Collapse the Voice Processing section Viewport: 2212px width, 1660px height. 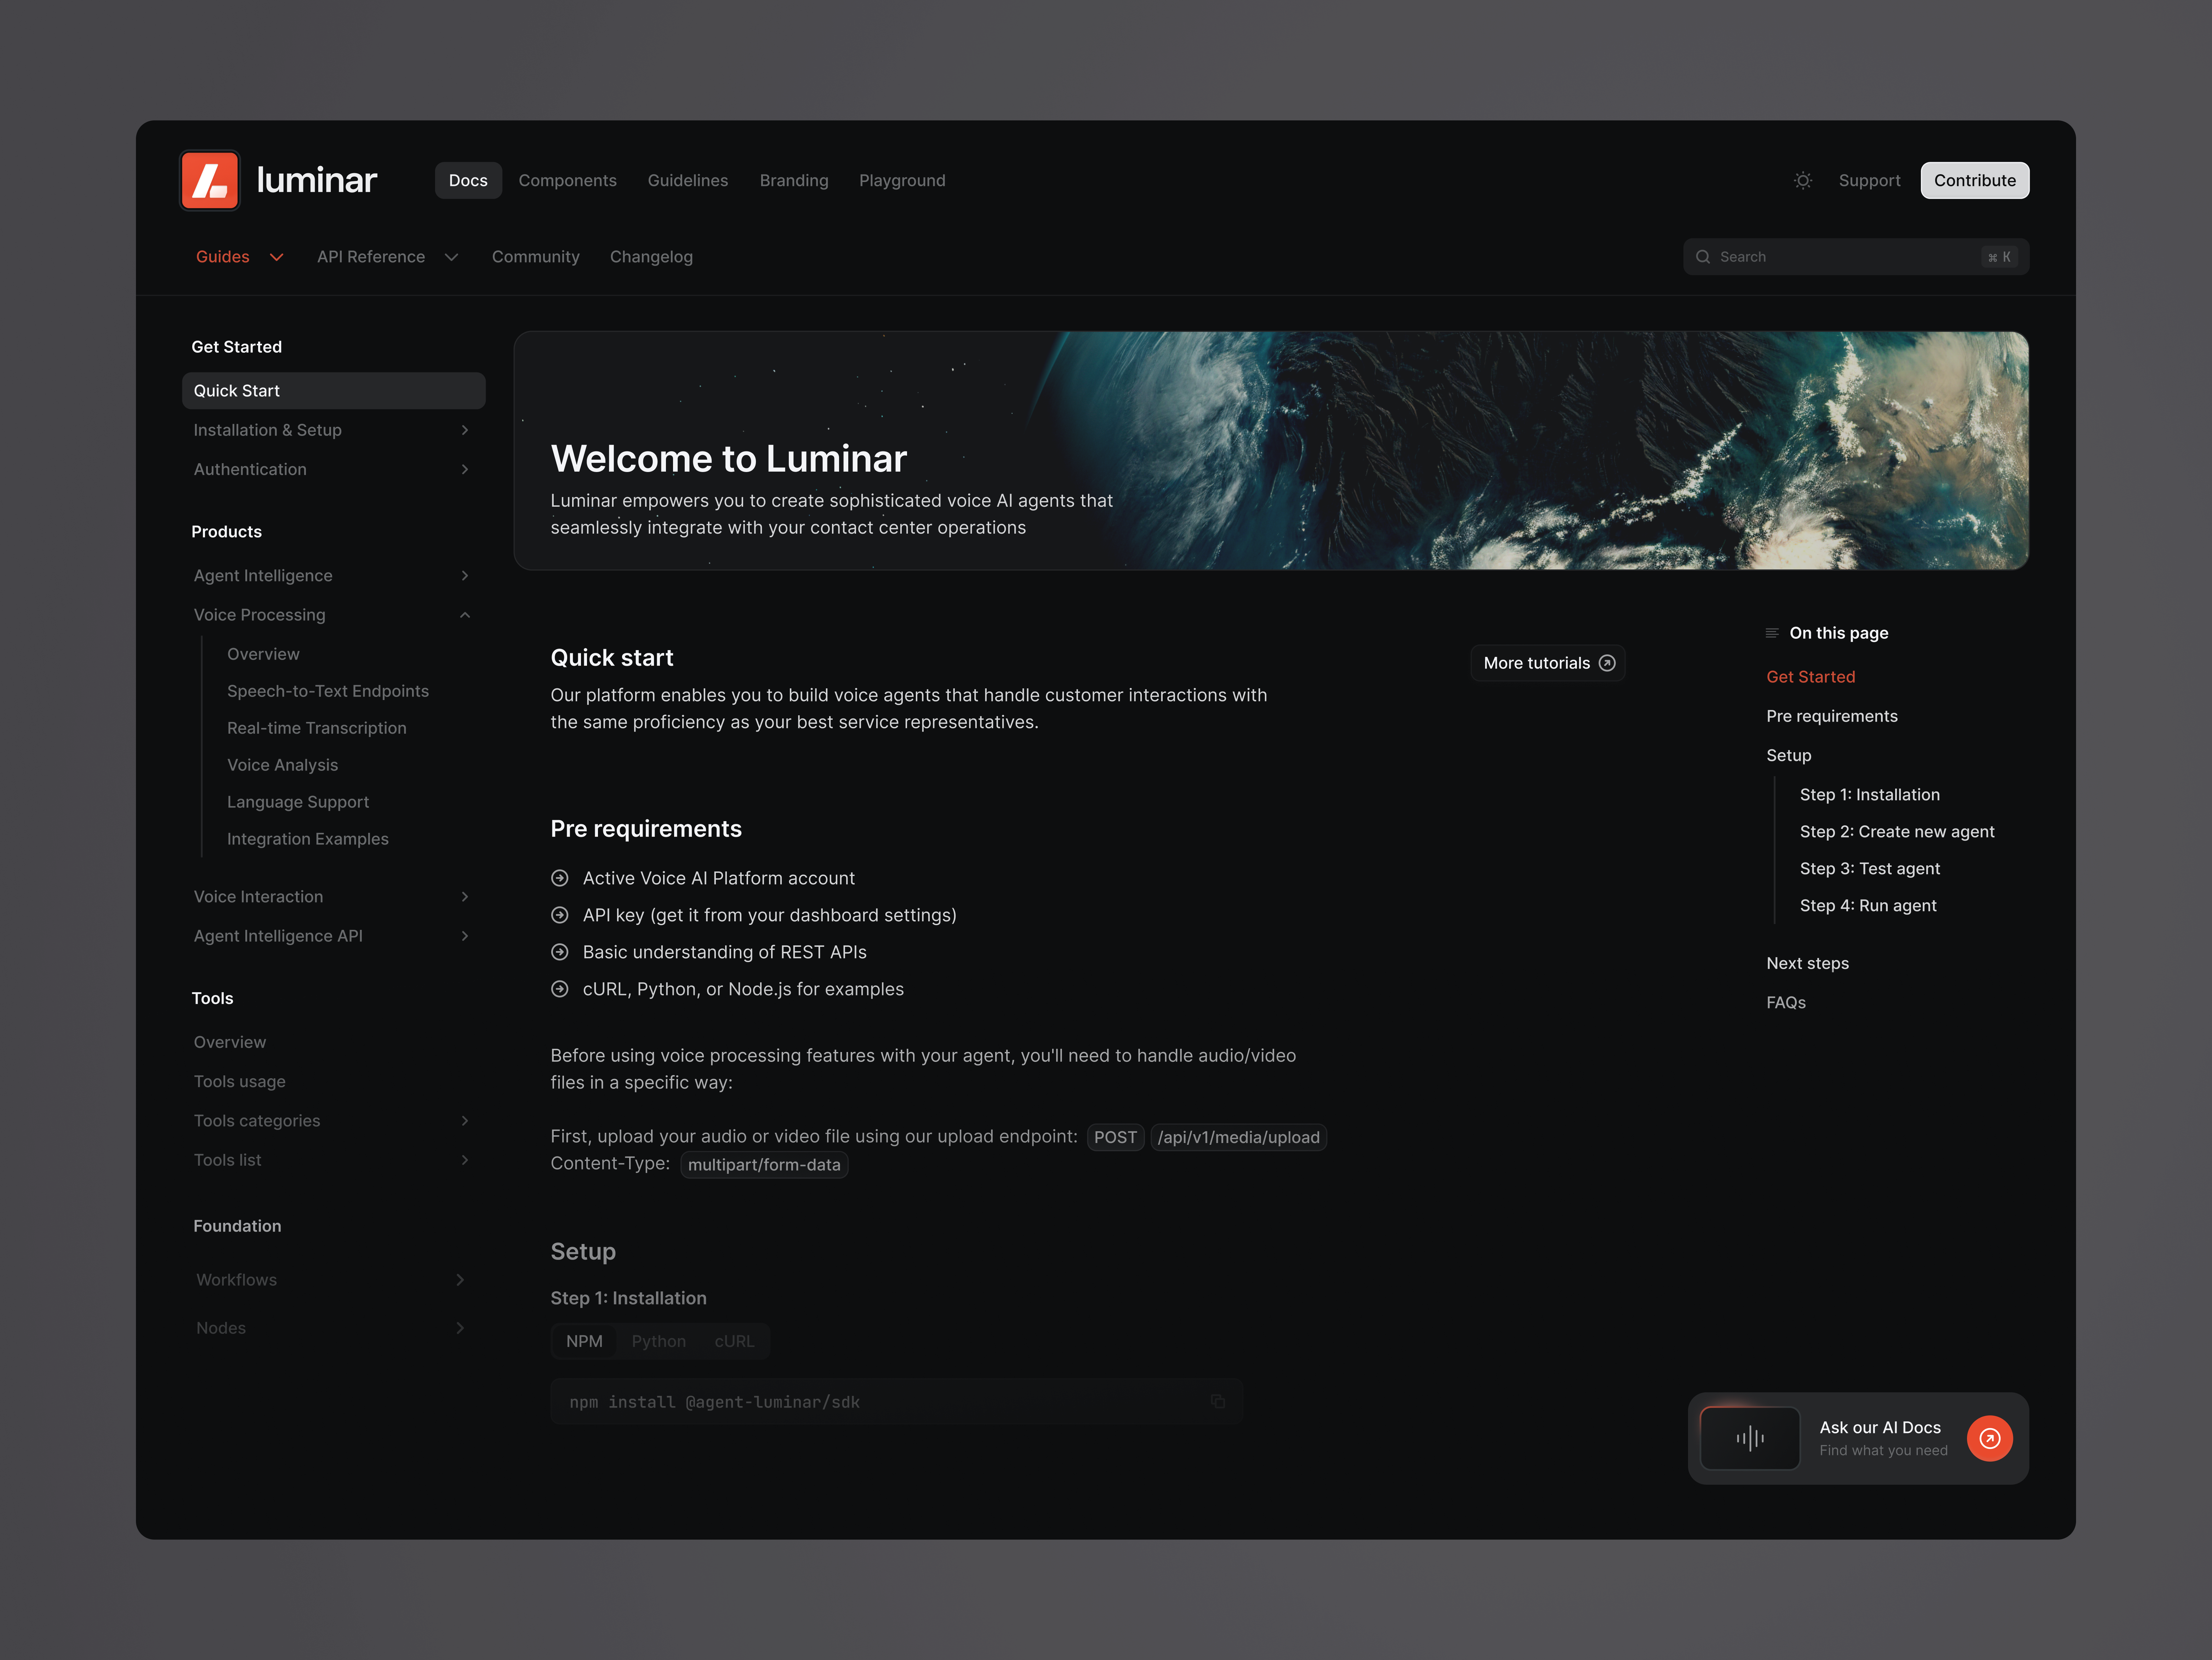464,615
